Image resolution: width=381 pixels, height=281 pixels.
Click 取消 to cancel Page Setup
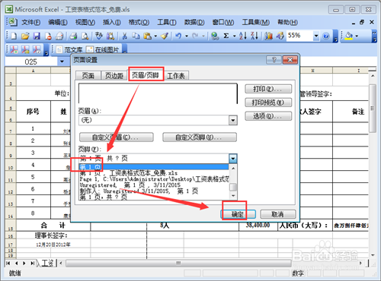click(x=278, y=214)
